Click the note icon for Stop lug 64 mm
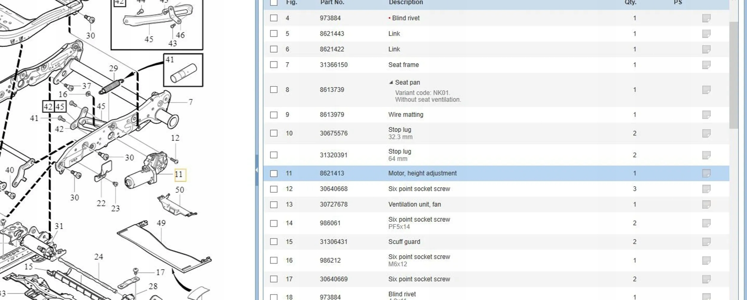This screenshot has height=300, width=747. pos(706,155)
